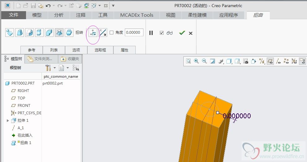Click the Zoom In icon
The height and width of the screenshot is (162, 307).
click(x=196, y=61)
